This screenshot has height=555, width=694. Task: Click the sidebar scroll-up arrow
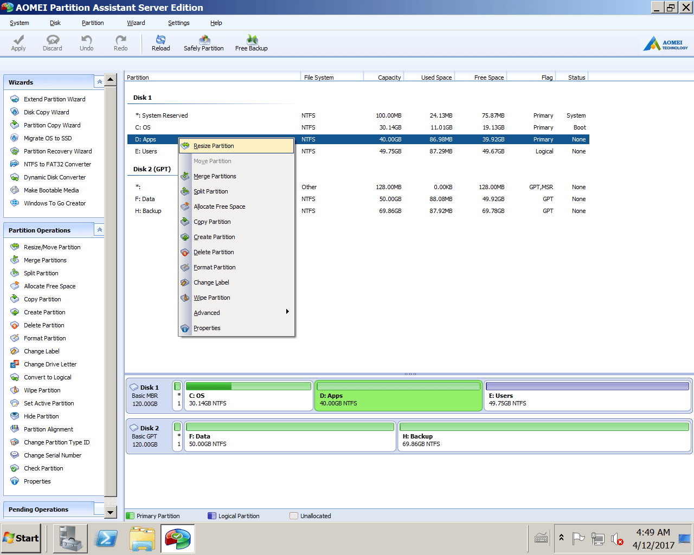(110, 80)
